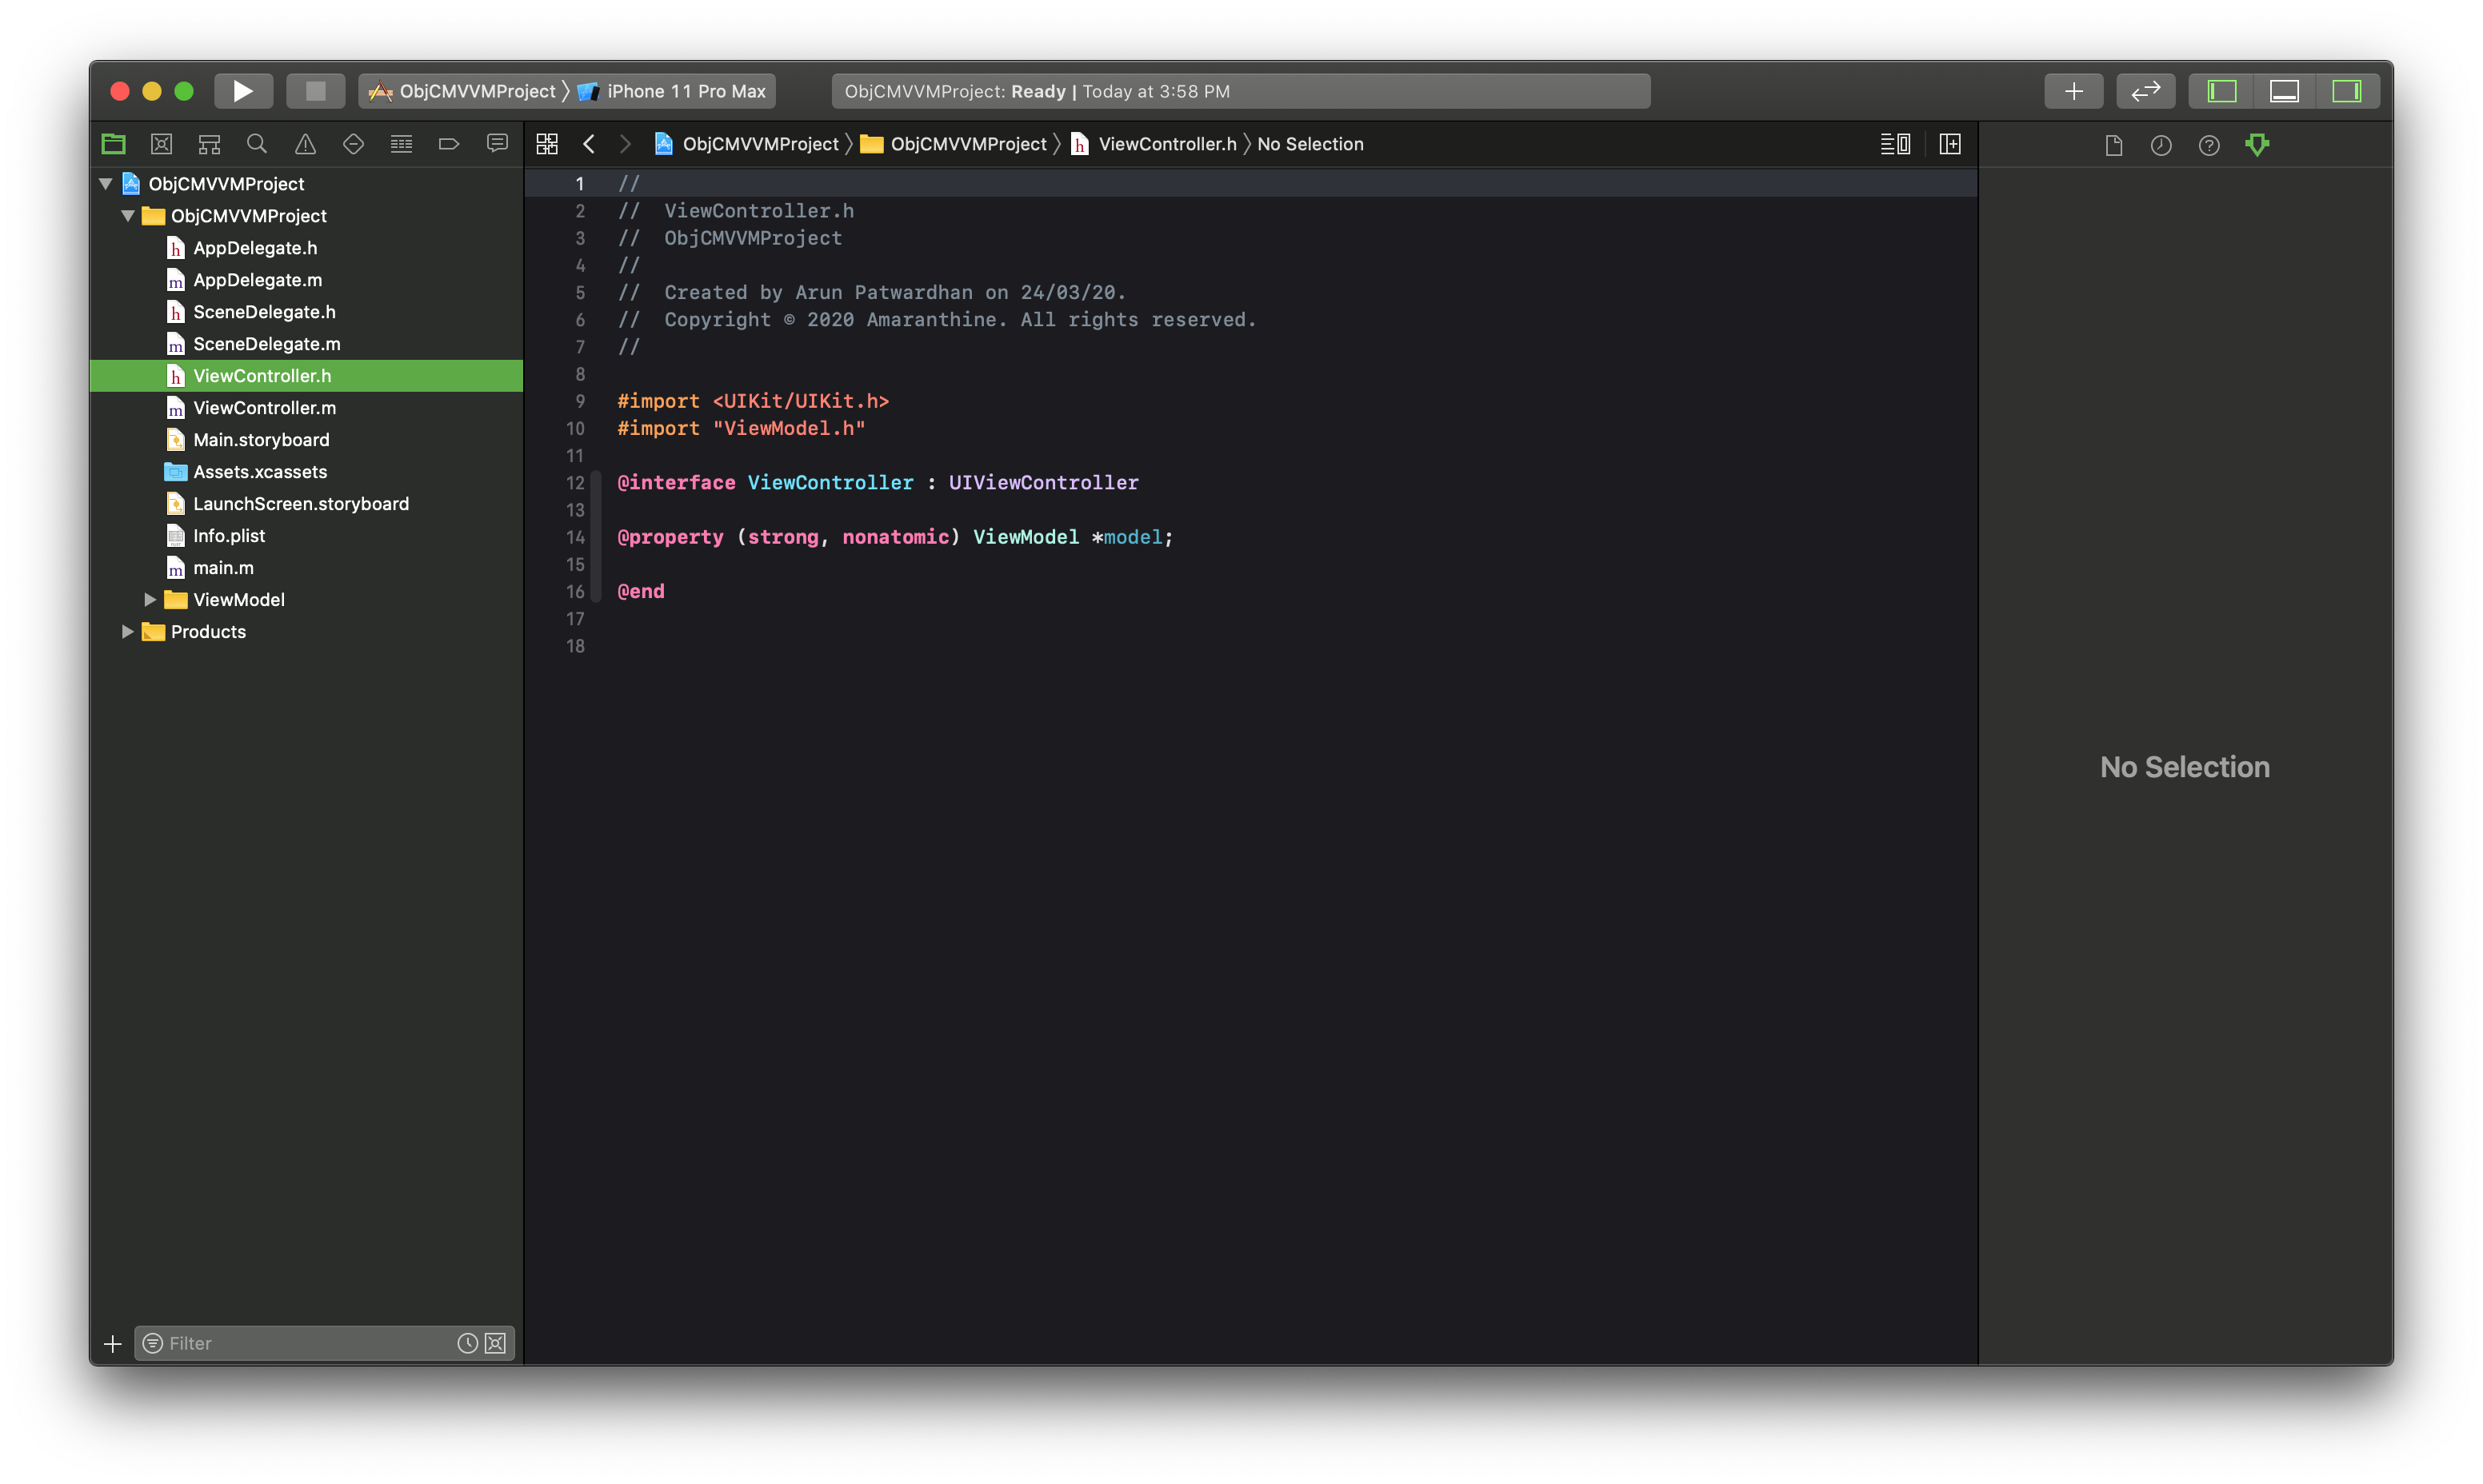Click the navigator Filter field

305,1343
